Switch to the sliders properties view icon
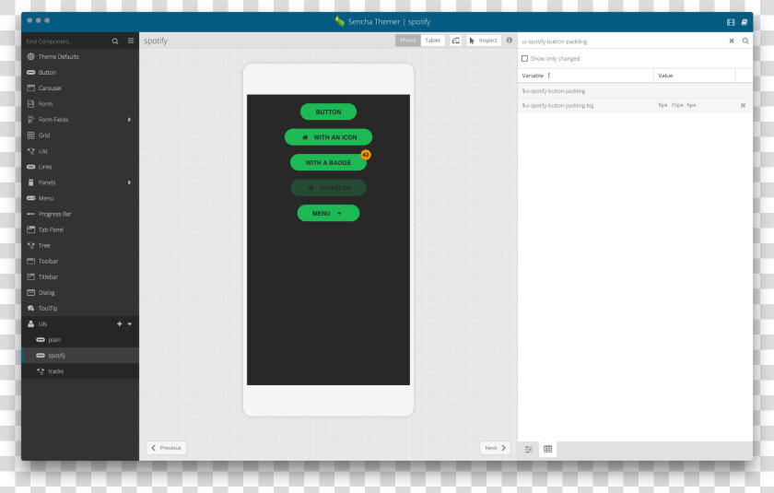Screen dimensions: 774x493 click(x=529, y=449)
